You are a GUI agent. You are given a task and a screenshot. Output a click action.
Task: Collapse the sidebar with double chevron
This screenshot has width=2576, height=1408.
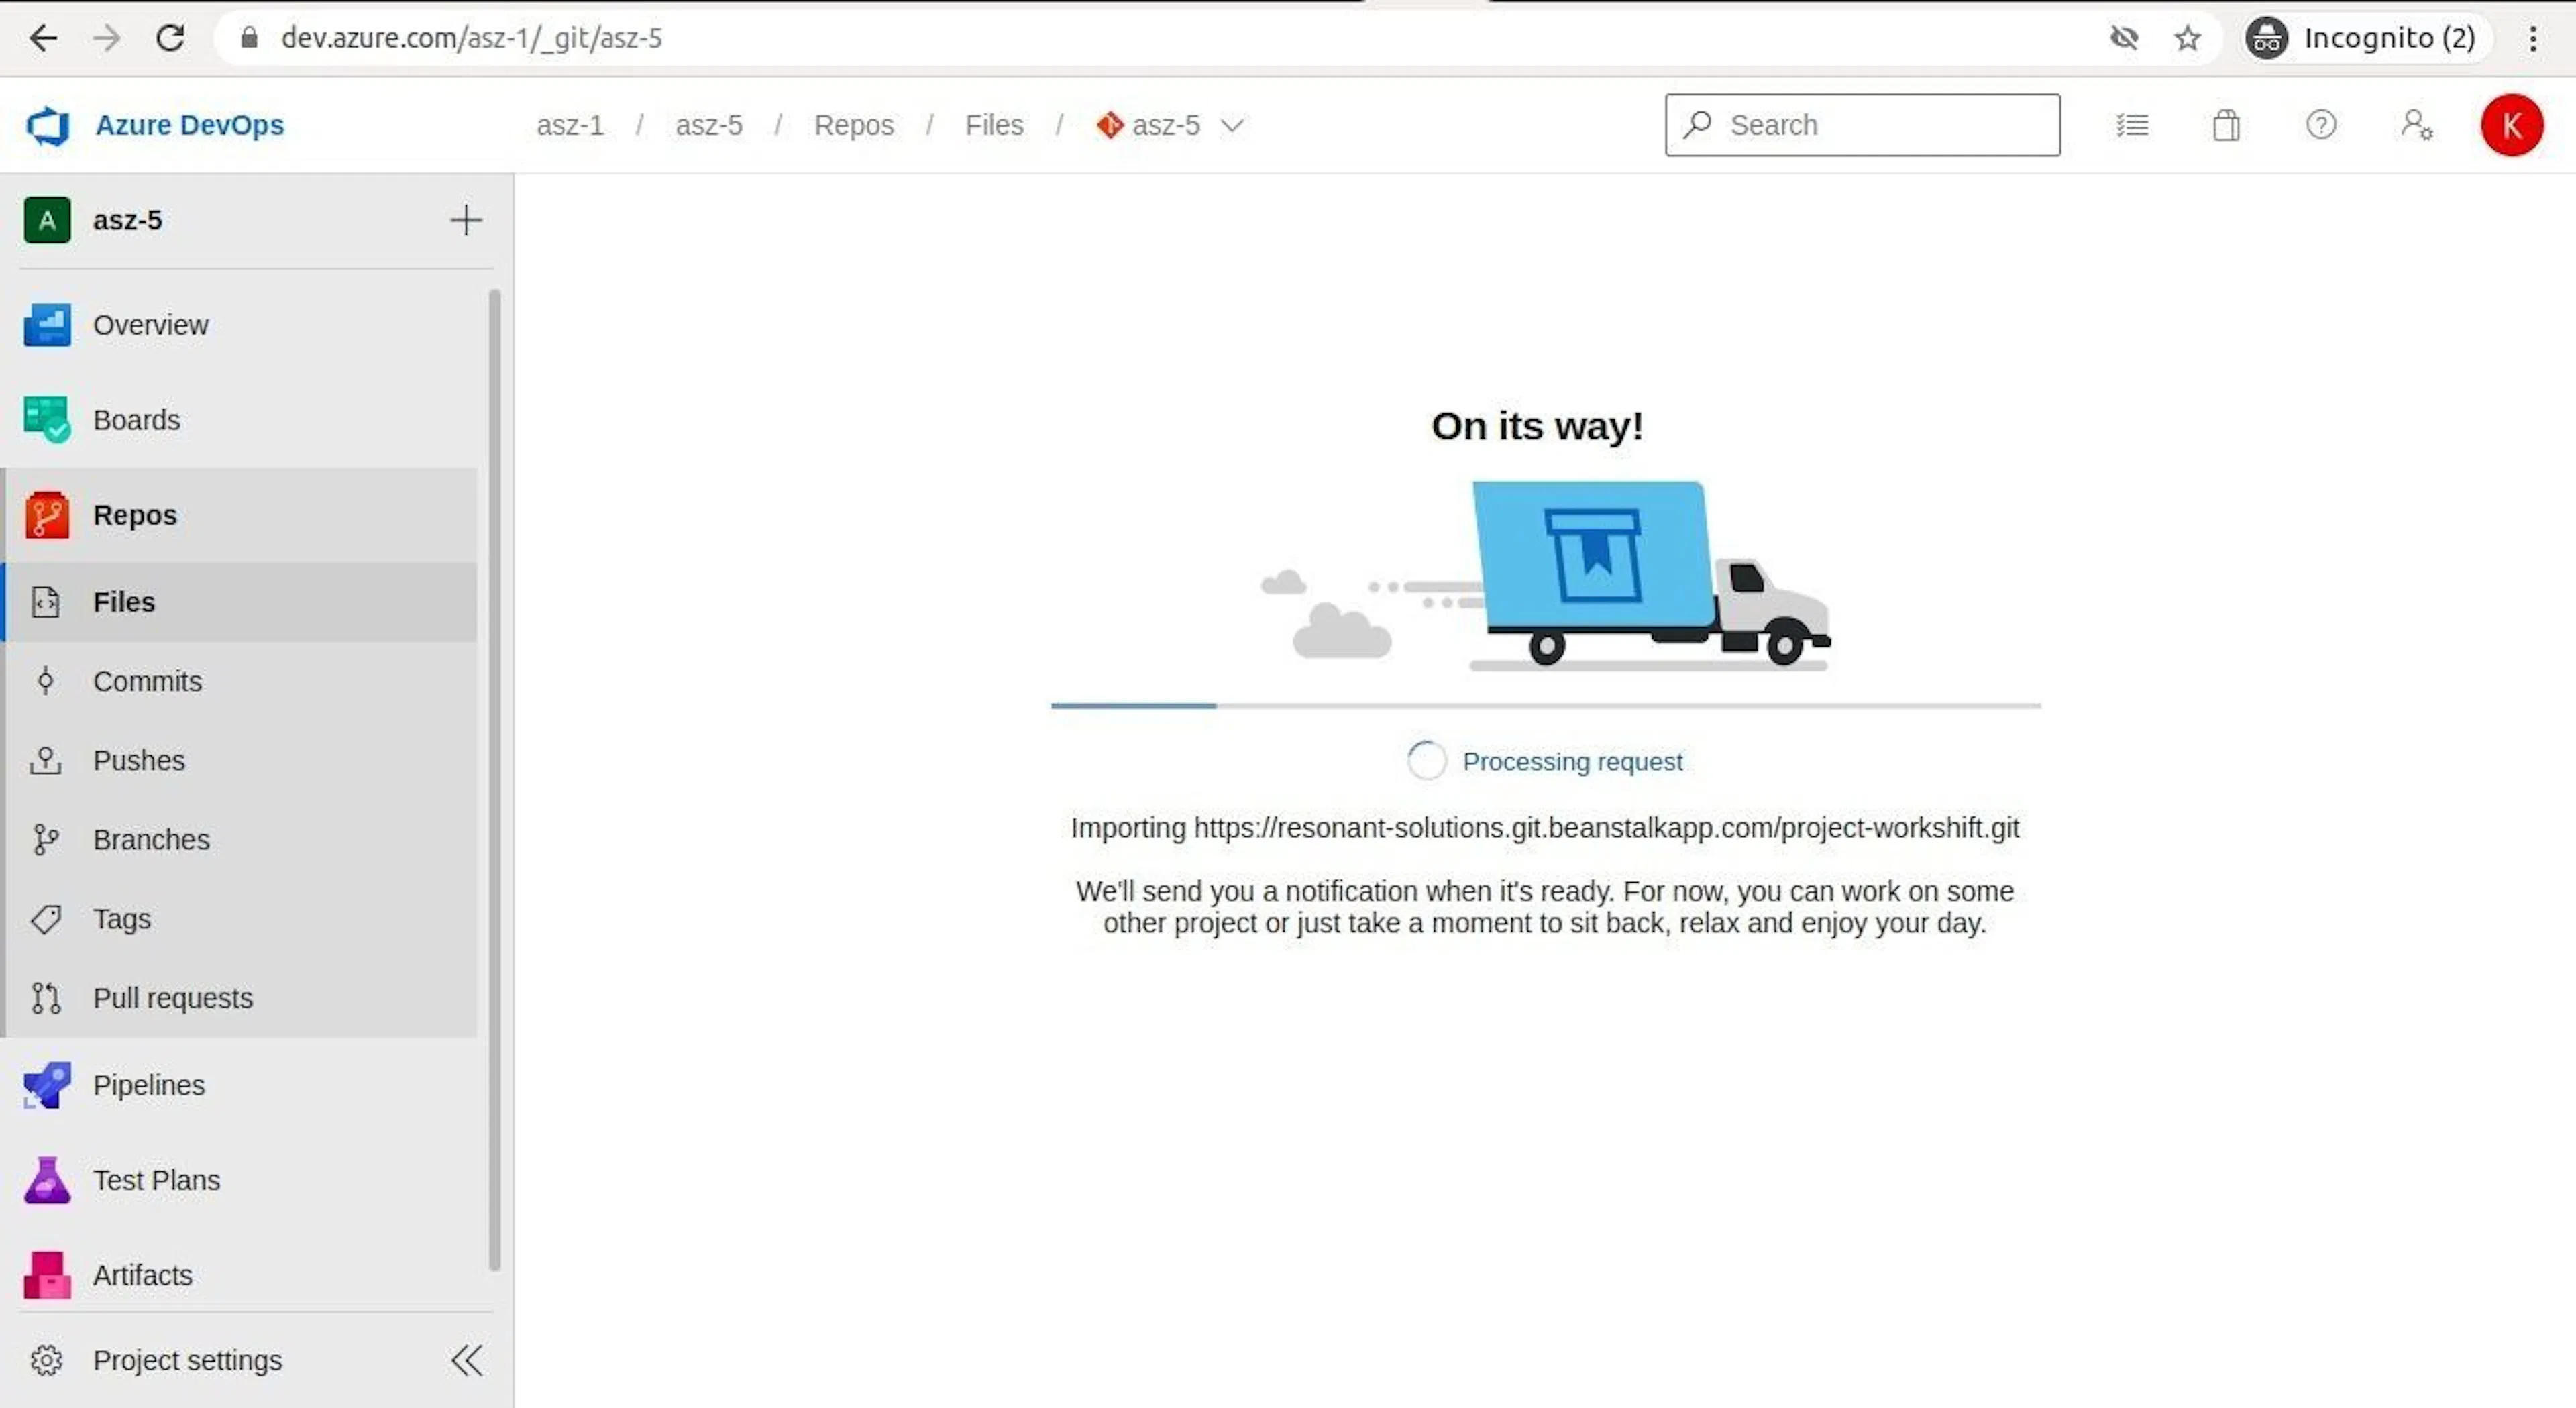point(466,1360)
